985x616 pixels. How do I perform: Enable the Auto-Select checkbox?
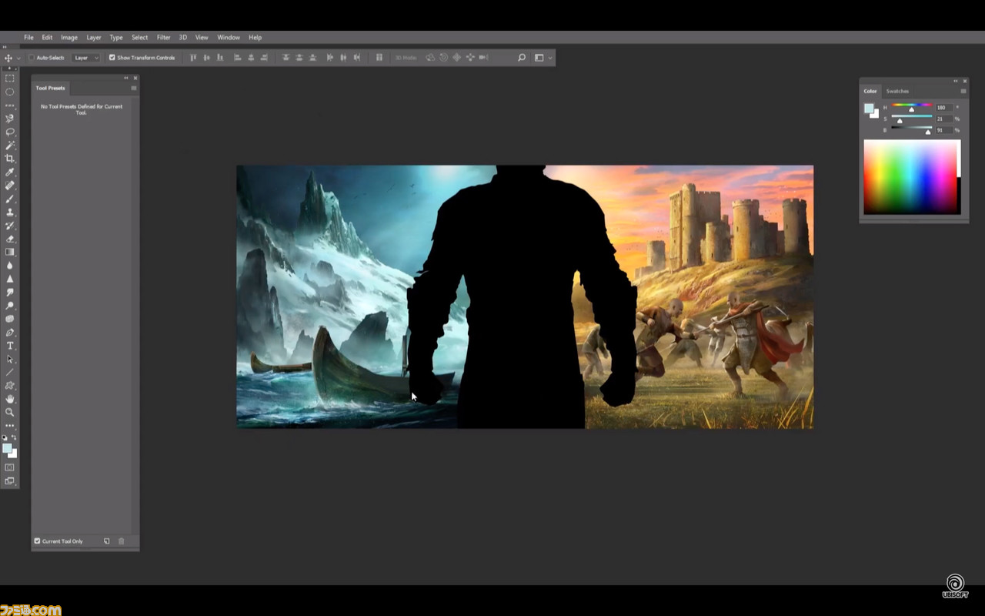(32, 58)
